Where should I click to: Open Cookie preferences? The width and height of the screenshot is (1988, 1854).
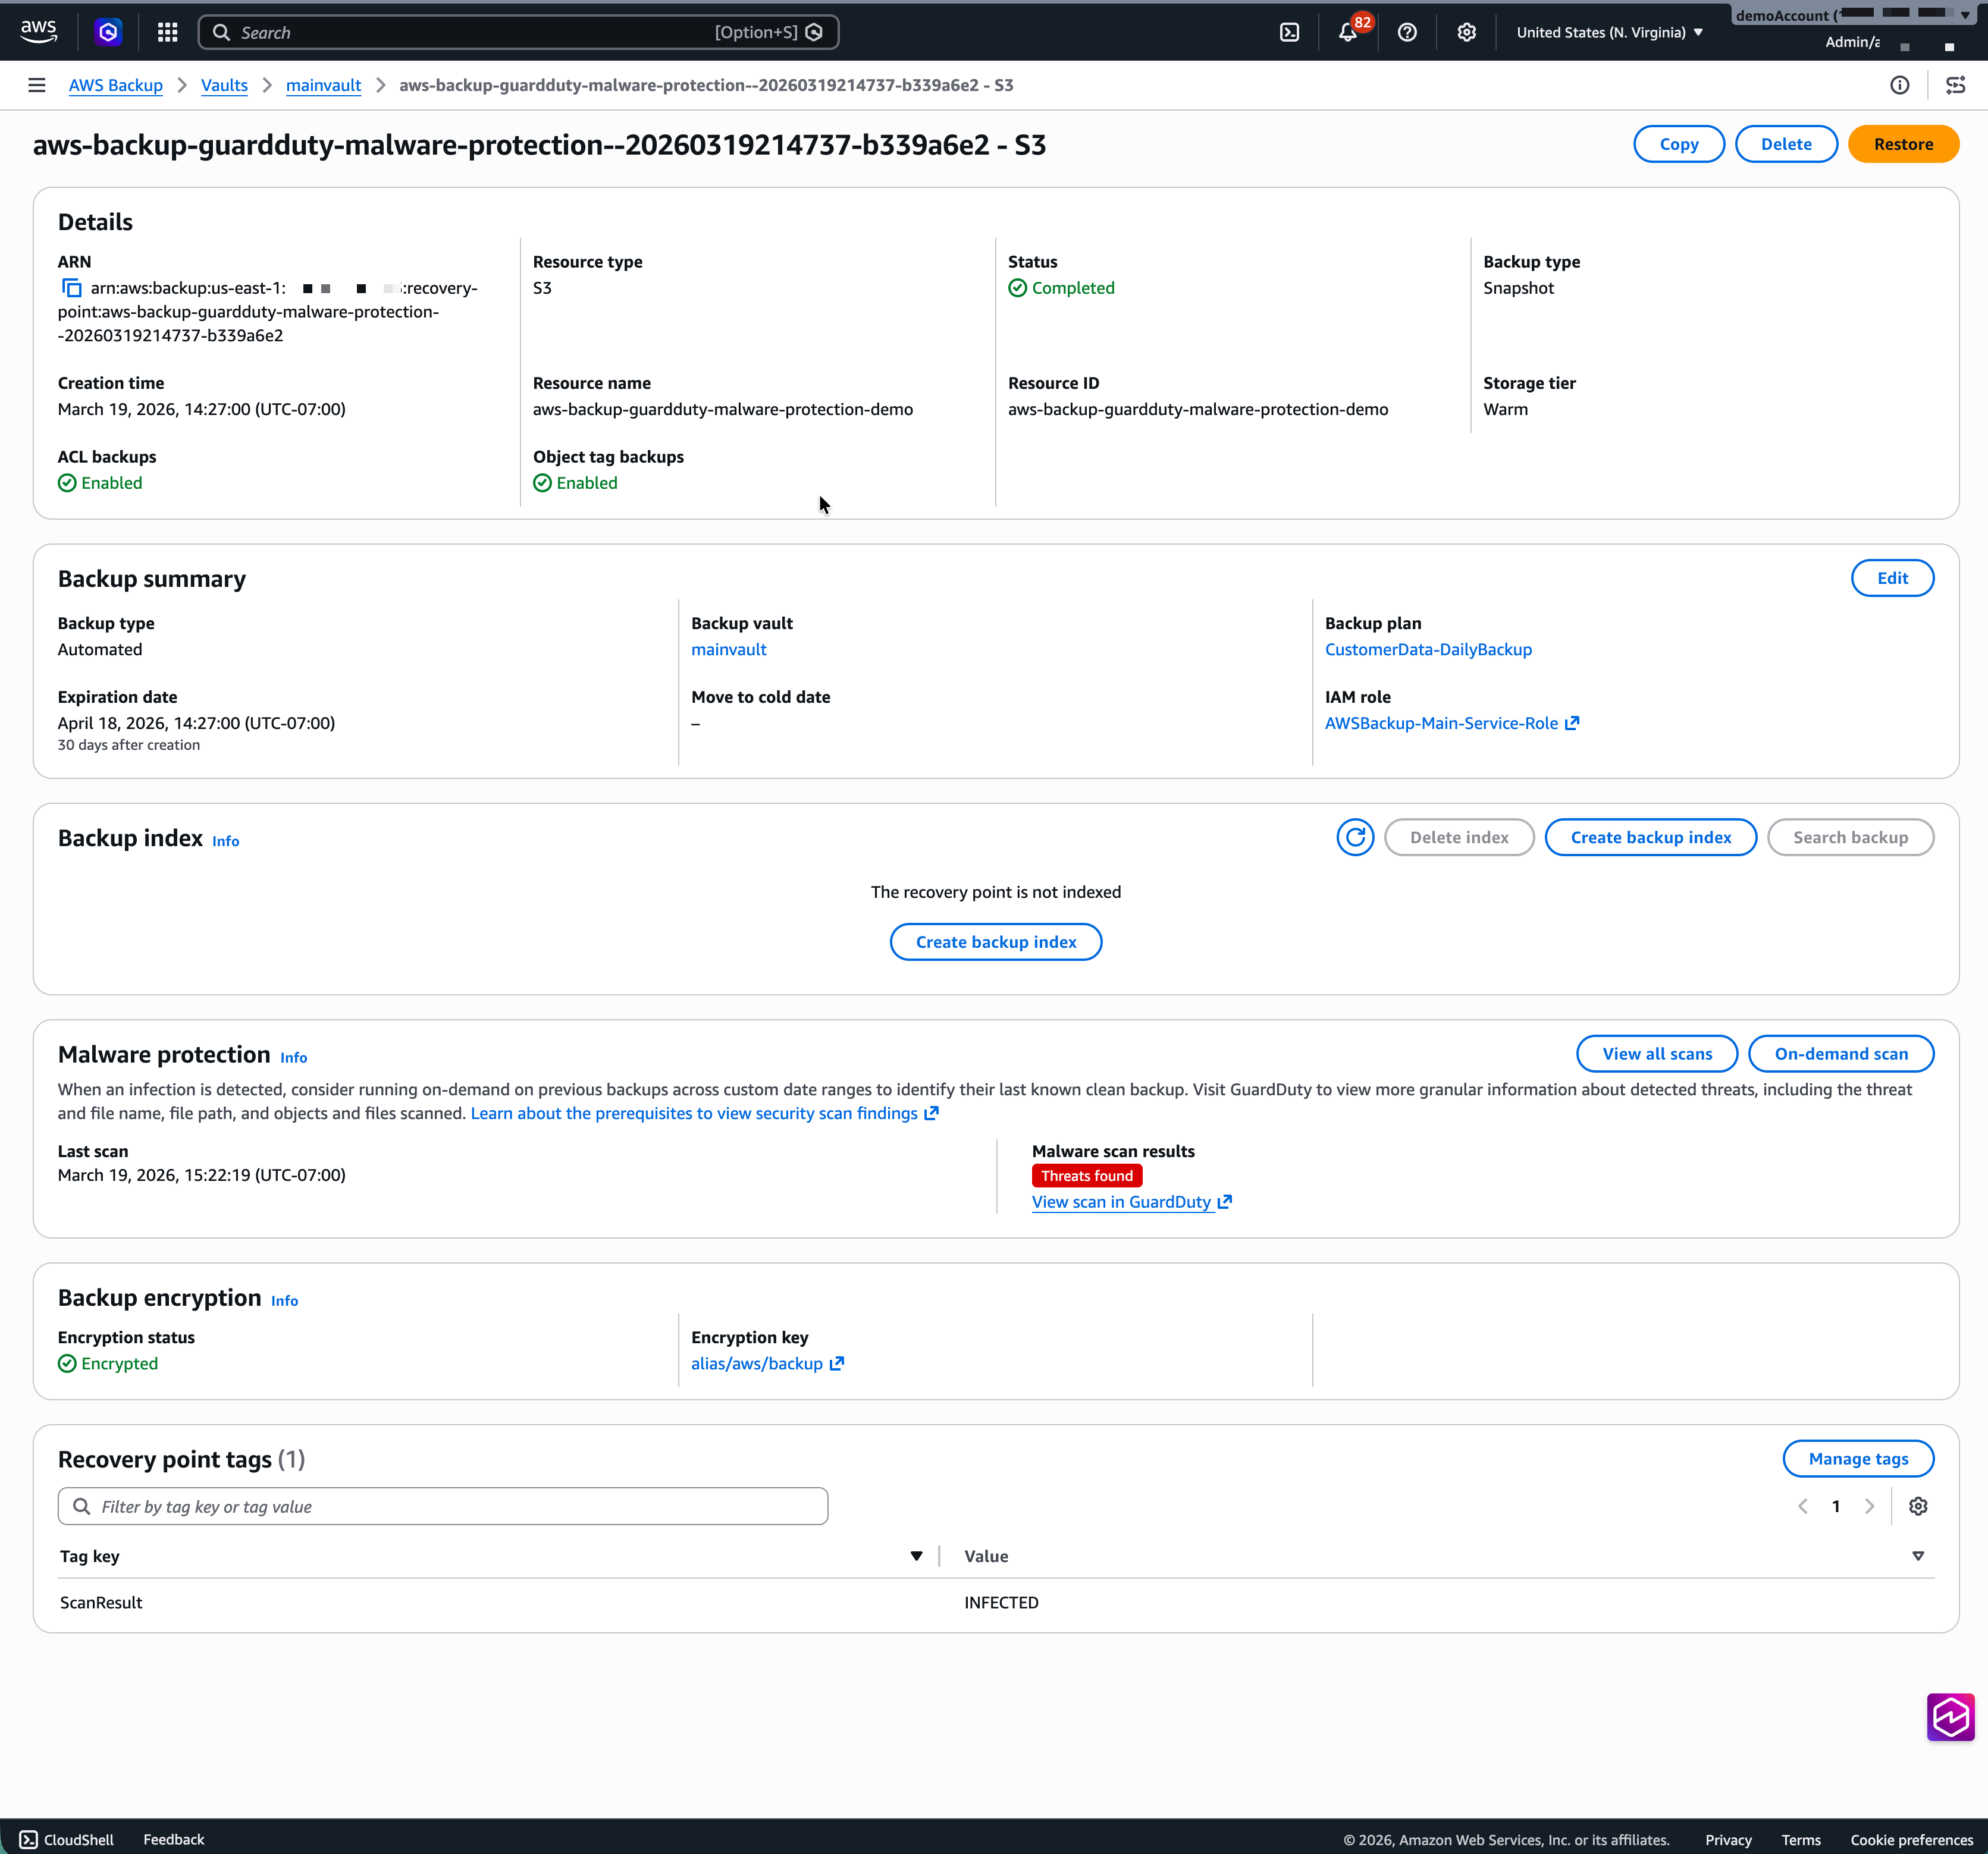pos(1911,1840)
